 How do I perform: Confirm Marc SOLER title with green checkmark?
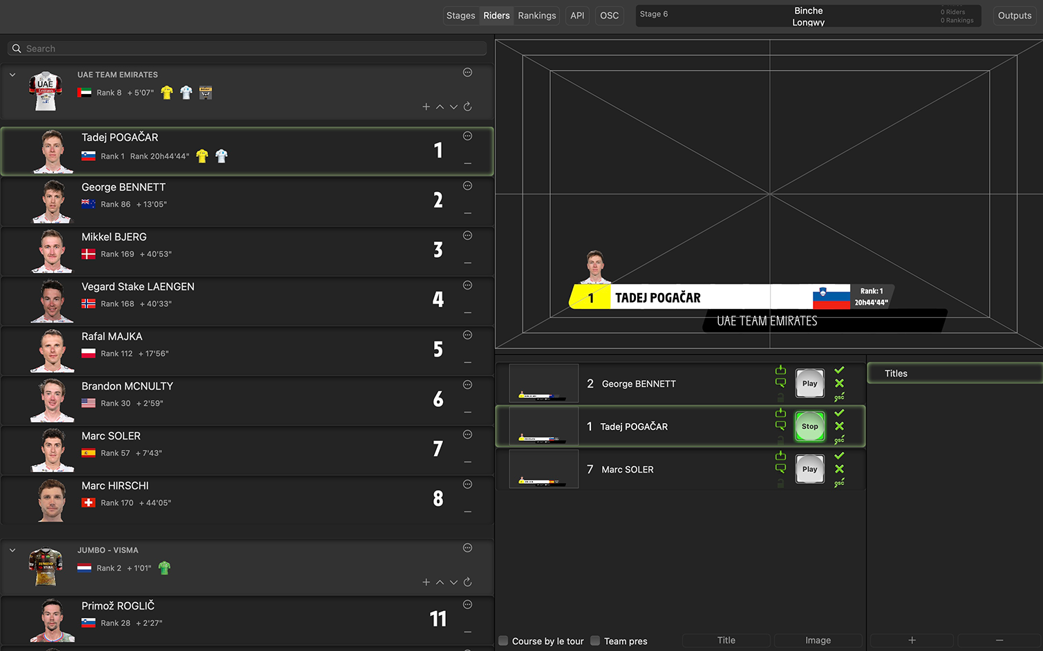(839, 456)
